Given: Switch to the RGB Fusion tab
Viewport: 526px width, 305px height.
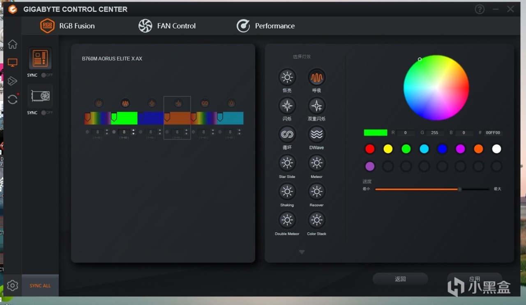Looking at the screenshot, I should (x=67, y=26).
